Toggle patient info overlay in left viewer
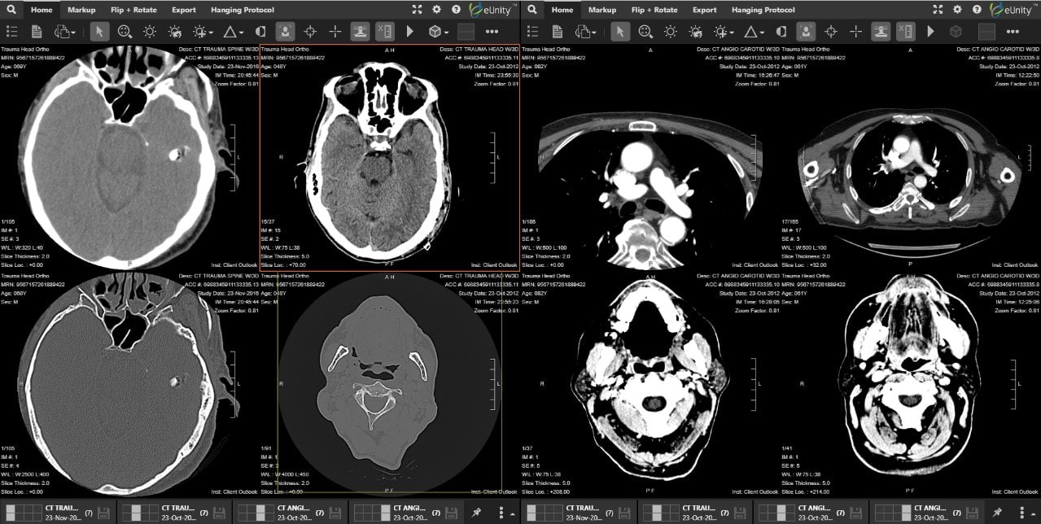Image resolution: width=1041 pixels, height=524 pixels. (285, 32)
